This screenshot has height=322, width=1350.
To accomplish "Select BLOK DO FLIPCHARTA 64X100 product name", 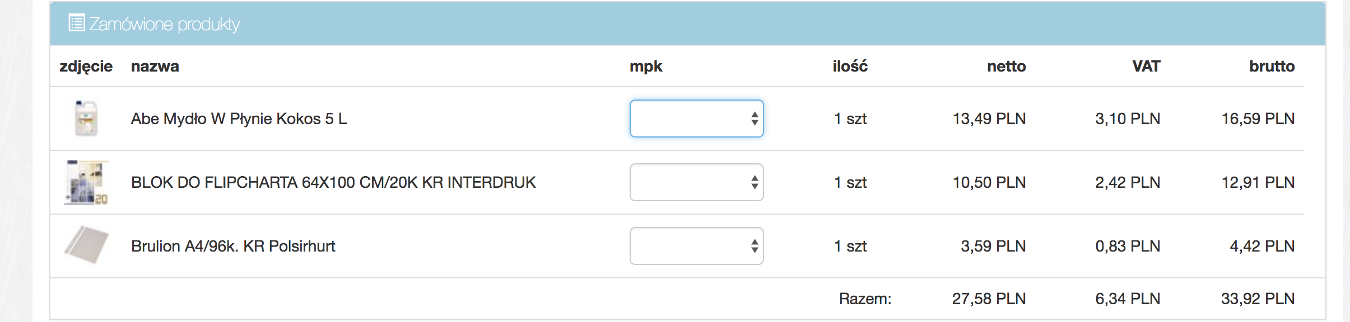I will pyautogui.click(x=333, y=183).
